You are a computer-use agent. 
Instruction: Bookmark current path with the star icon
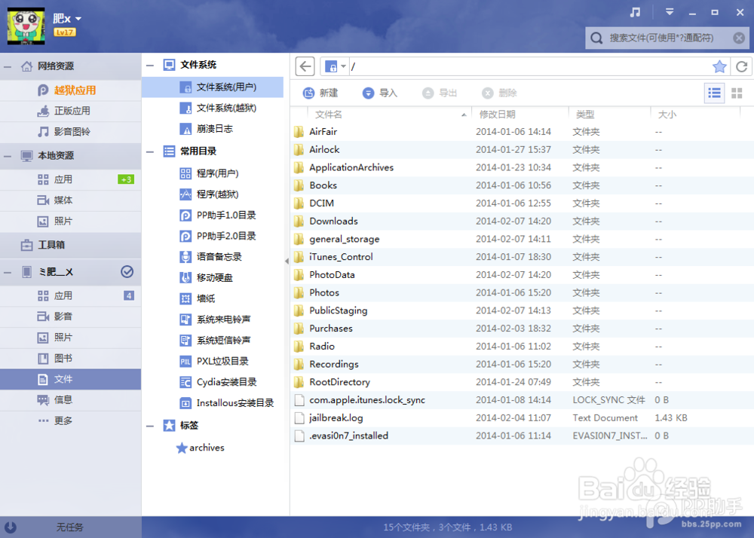[x=719, y=66]
